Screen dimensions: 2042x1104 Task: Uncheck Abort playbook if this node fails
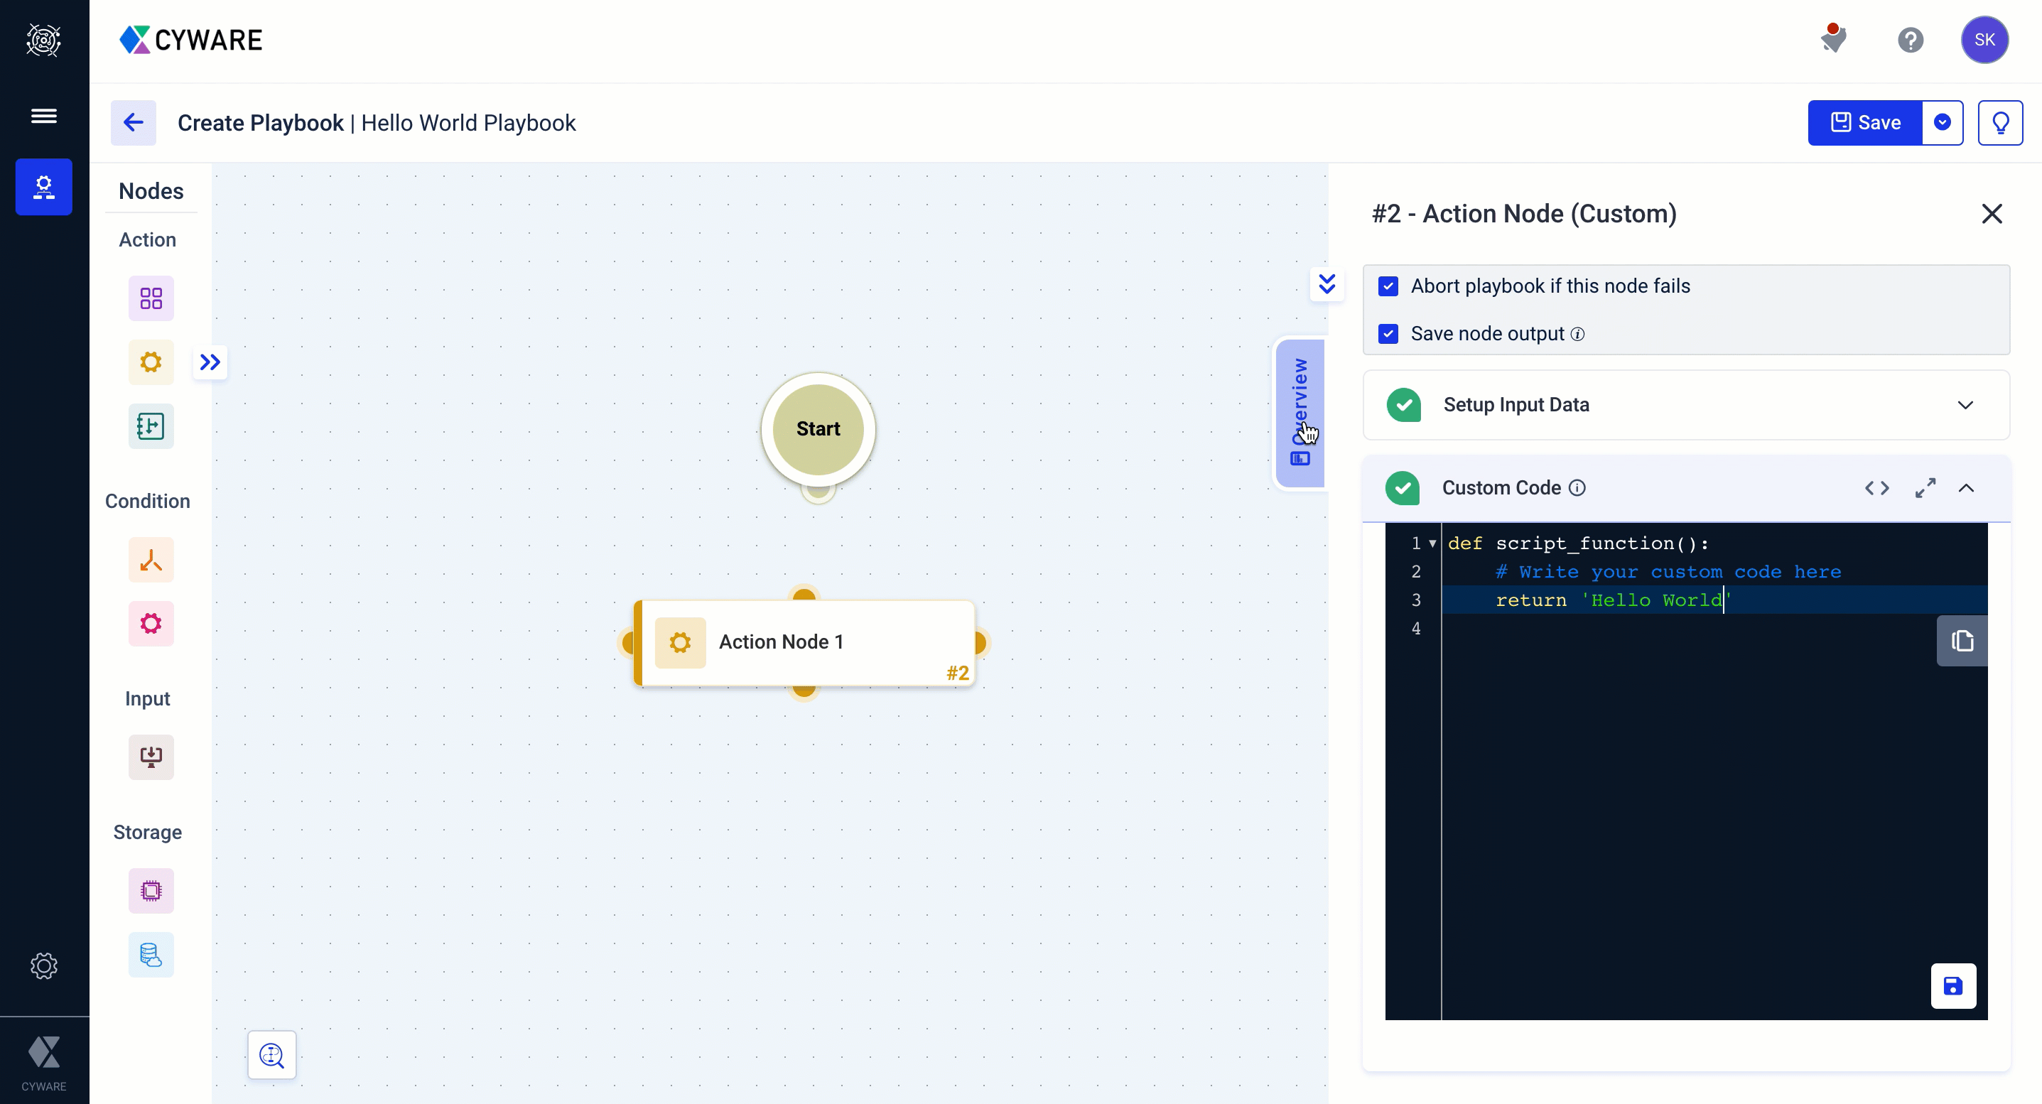(x=1388, y=286)
